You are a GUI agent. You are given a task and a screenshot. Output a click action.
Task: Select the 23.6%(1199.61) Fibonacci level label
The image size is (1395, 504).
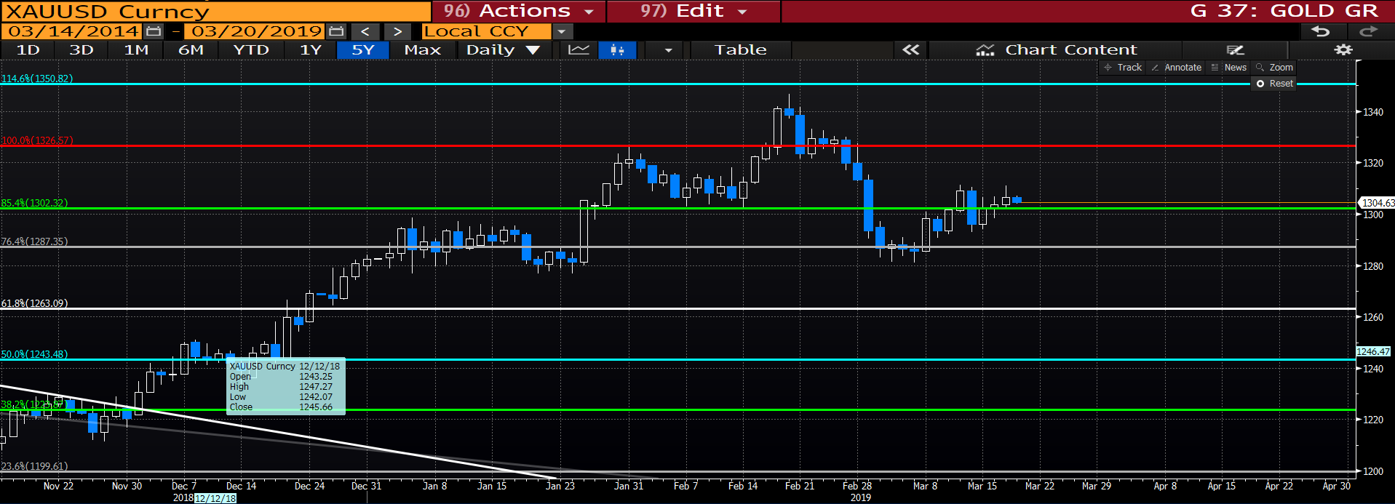pyautogui.click(x=34, y=466)
